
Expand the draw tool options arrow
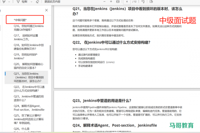tap(31, 2)
